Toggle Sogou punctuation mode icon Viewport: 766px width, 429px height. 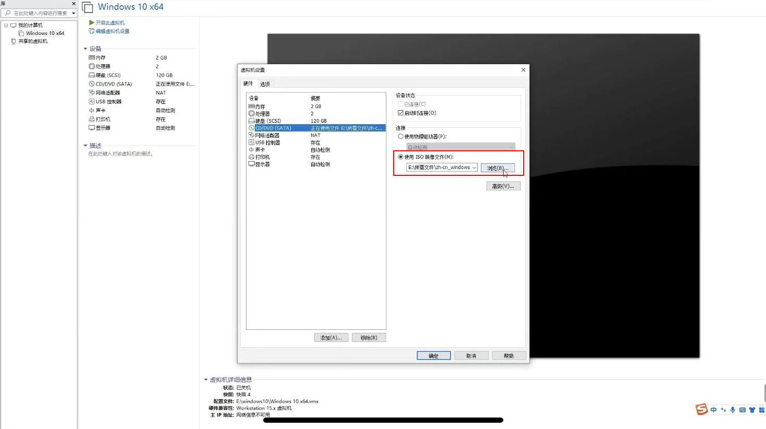pos(723,410)
